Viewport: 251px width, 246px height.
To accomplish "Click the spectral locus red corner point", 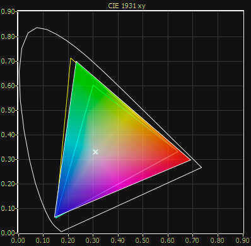I will pos(201,167).
